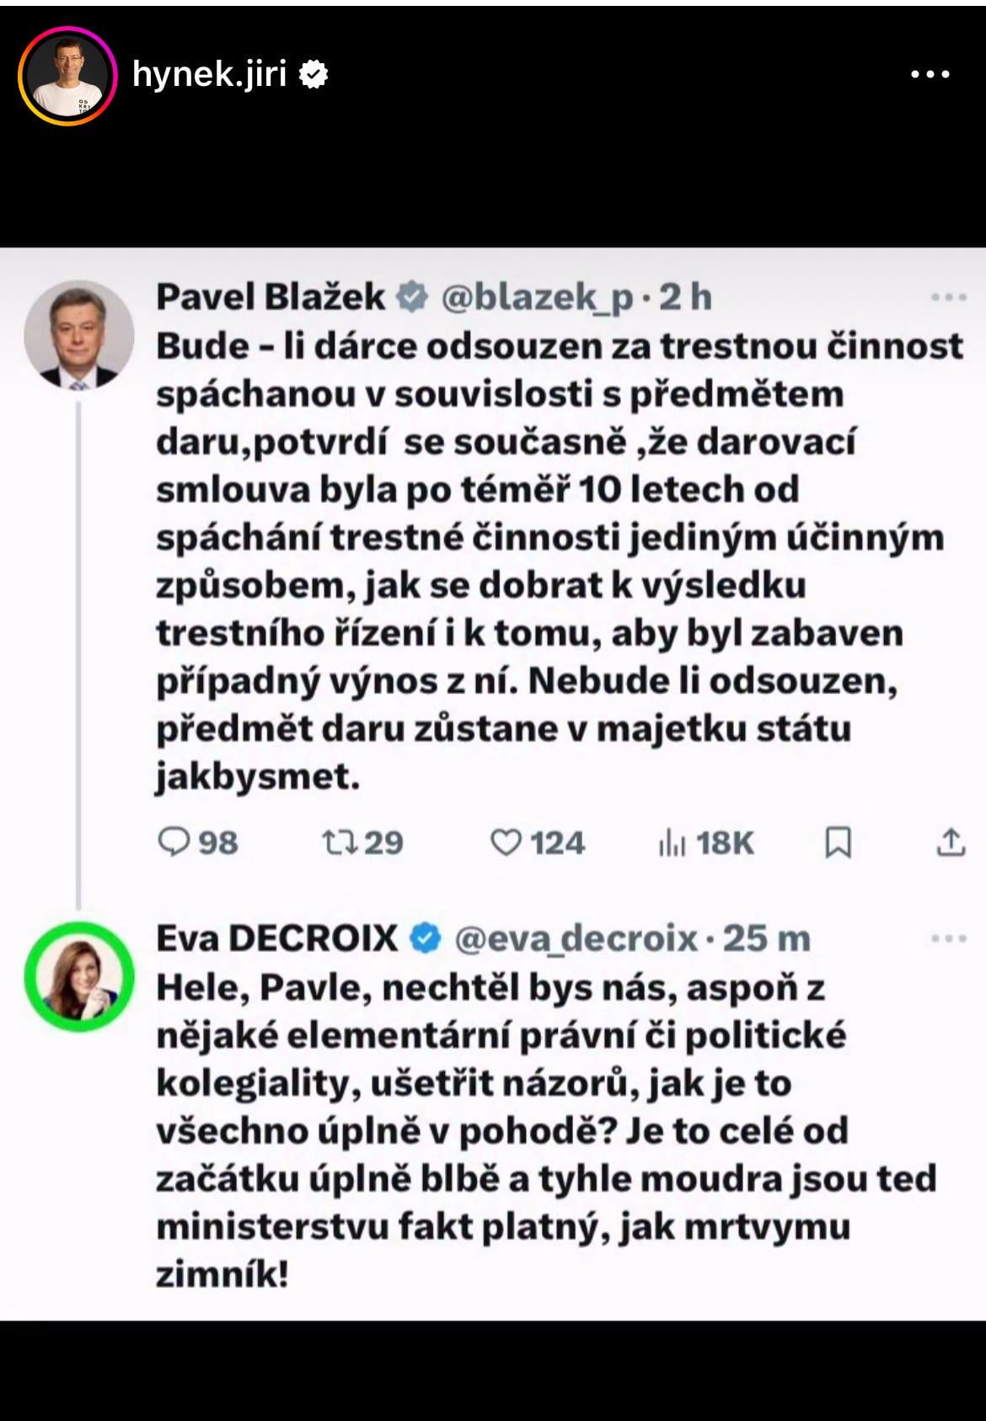Open hynek.jiri profile picture story ring
The width and height of the screenshot is (986, 1421).
(x=67, y=75)
